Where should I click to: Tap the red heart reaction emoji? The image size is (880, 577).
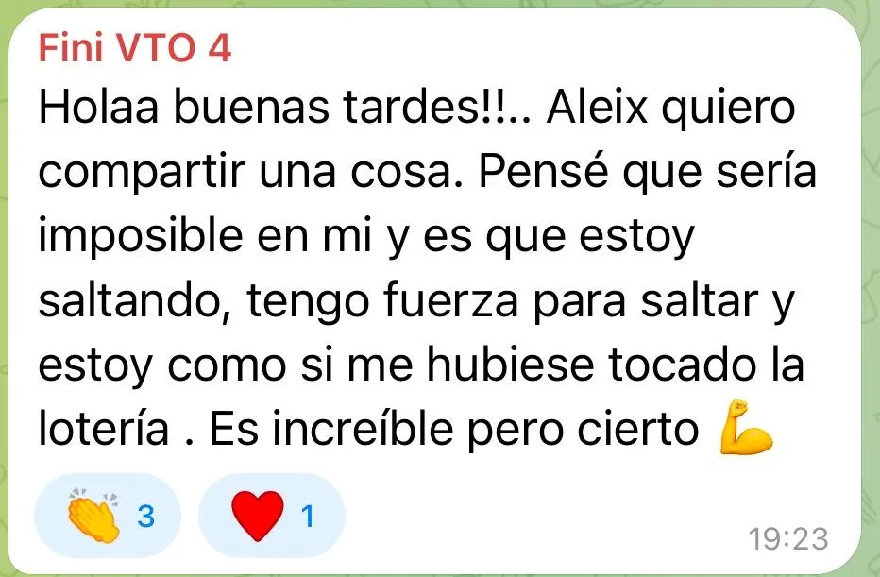pyautogui.click(x=258, y=516)
